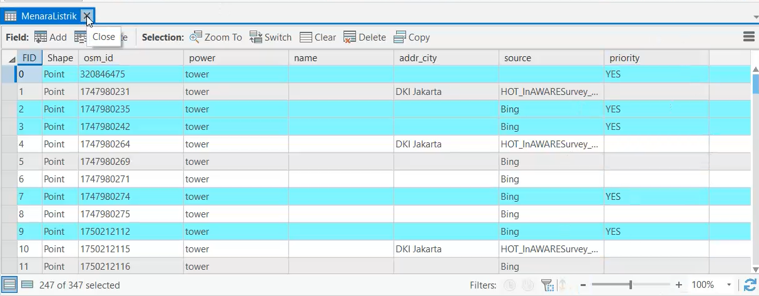Click osm_id cell 1750212116

131,266
